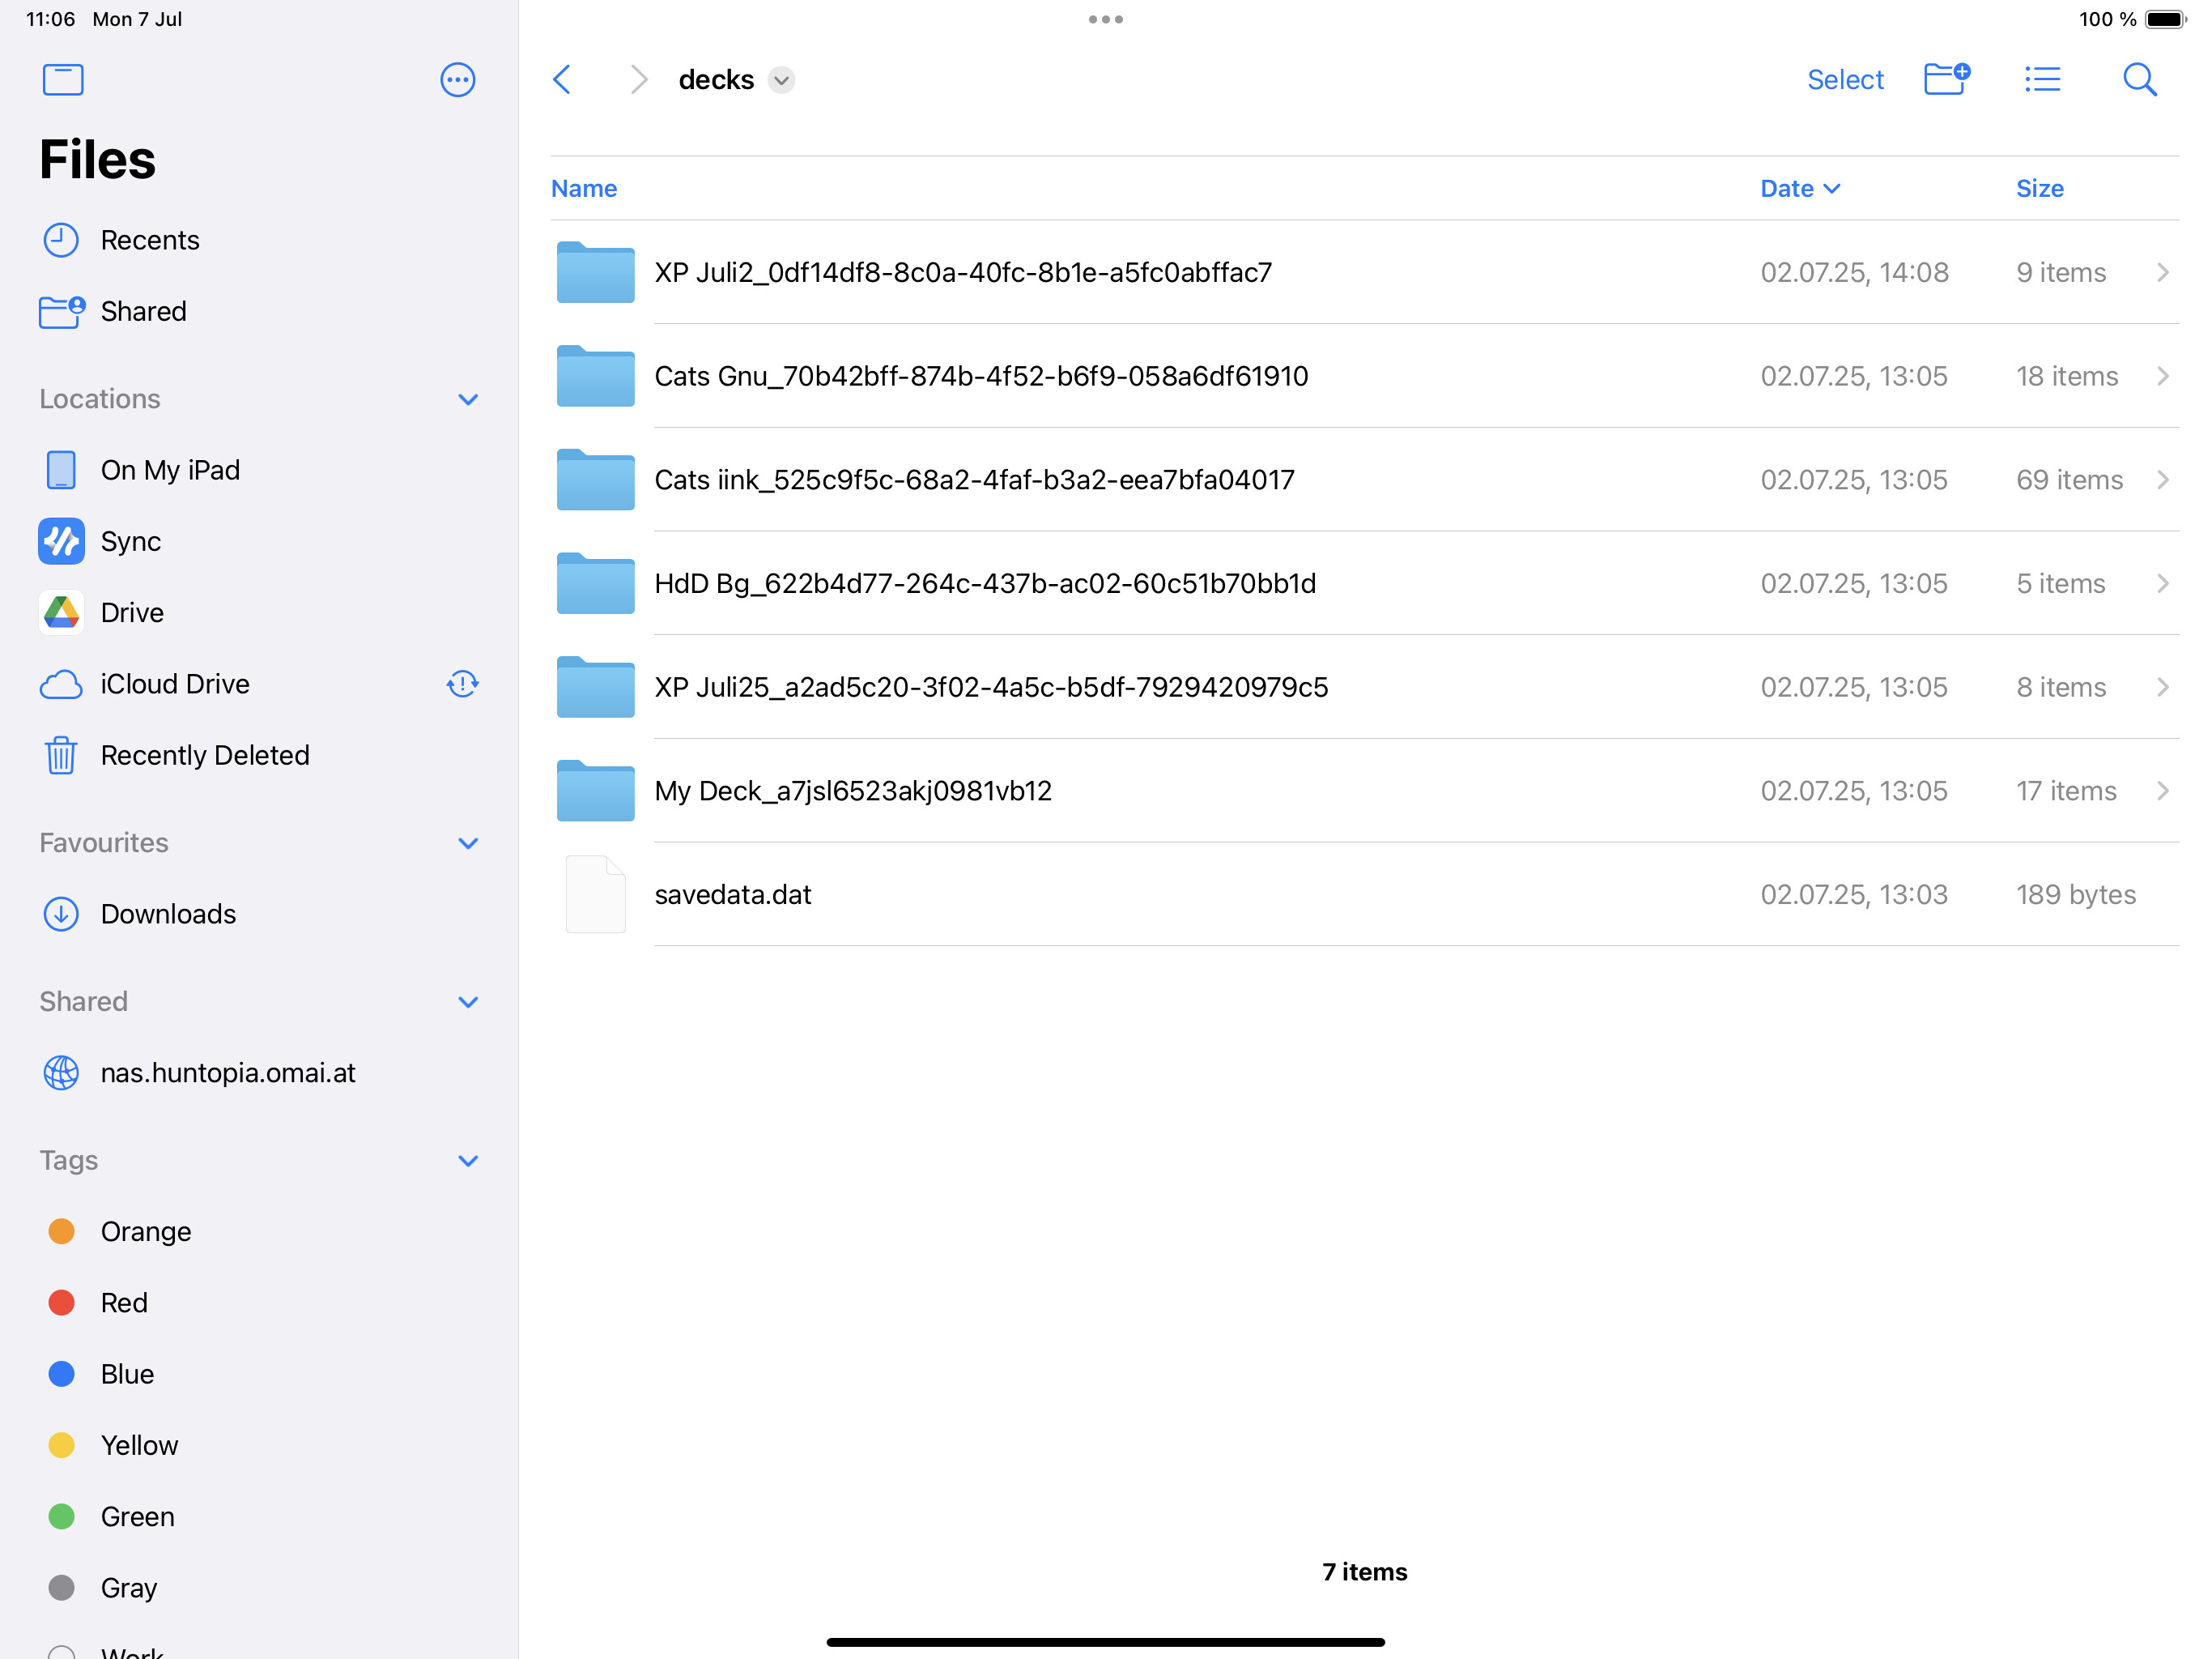Open Recents in sidebar
Viewport: 2212px width, 1659px height.
pos(149,240)
